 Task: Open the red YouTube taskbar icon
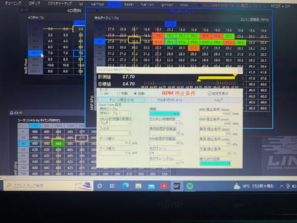[164, 186]
